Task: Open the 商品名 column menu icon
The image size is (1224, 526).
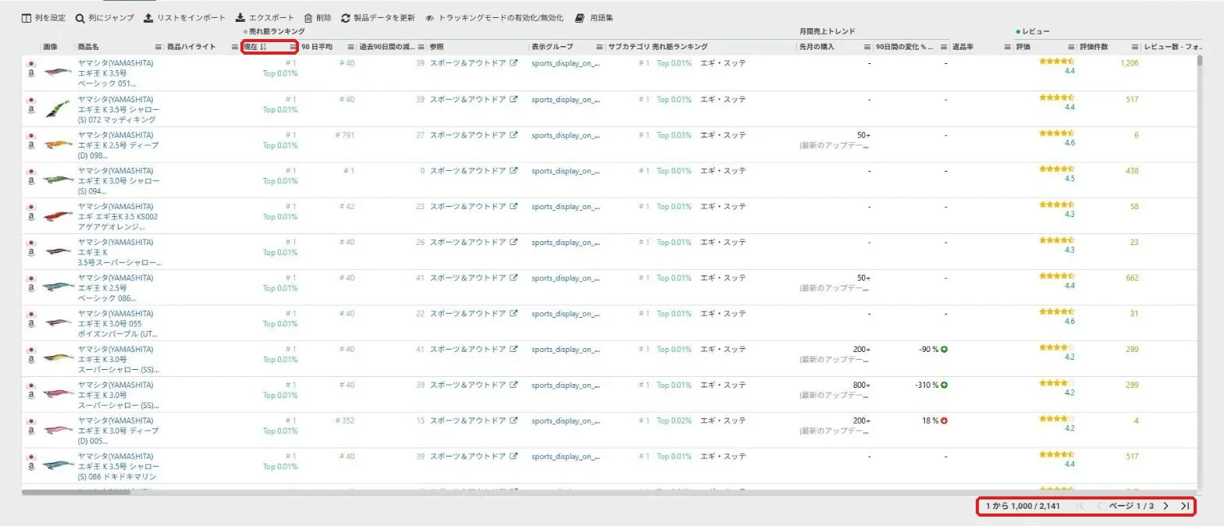Action: 158,47
